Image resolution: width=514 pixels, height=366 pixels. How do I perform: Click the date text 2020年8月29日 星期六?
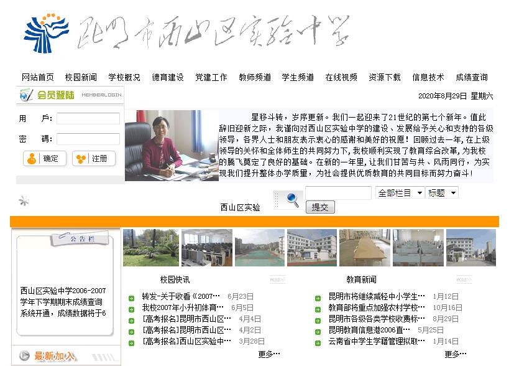(x=456, y=96)
